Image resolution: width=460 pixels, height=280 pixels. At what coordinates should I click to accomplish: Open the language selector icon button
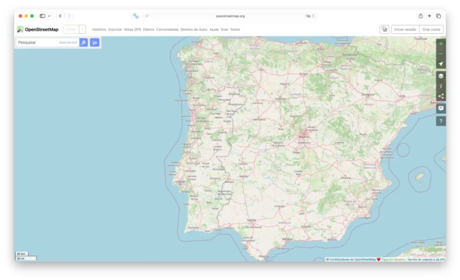click(385, 29)
